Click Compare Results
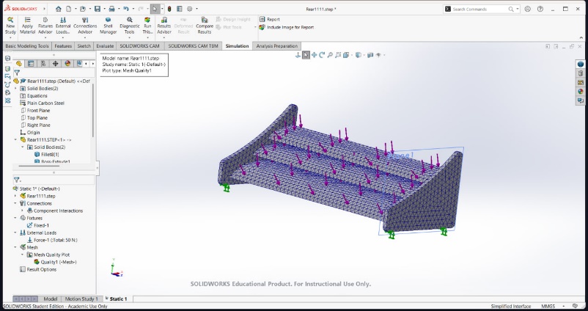588x311 pixels. 205,26
